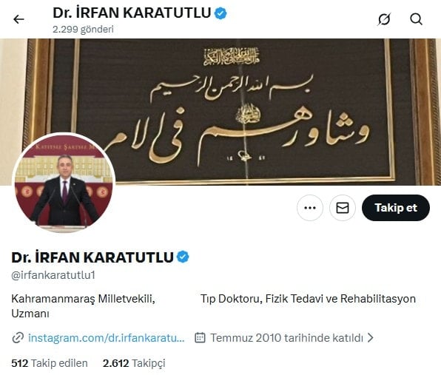The height and width of the screenshot is (375, 441).
Task: Open the three-dots more options button
Action: [310, 208]
